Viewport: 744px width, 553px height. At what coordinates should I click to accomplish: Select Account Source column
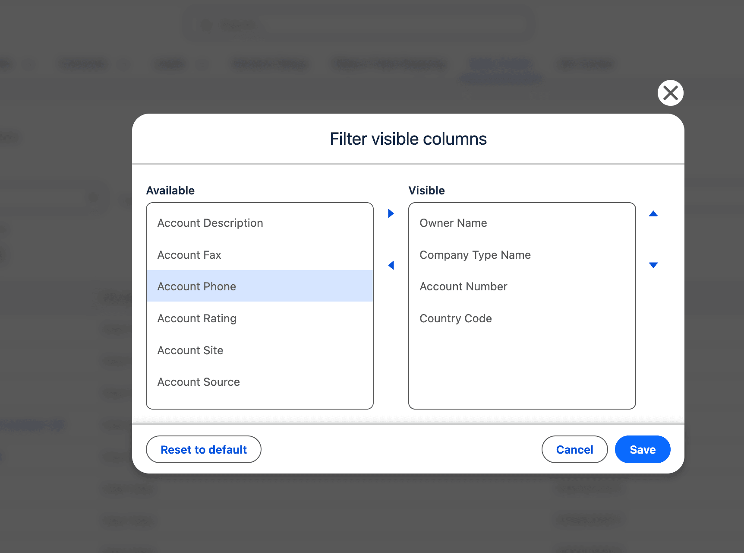pyautogui.click(x=199, y=381)
